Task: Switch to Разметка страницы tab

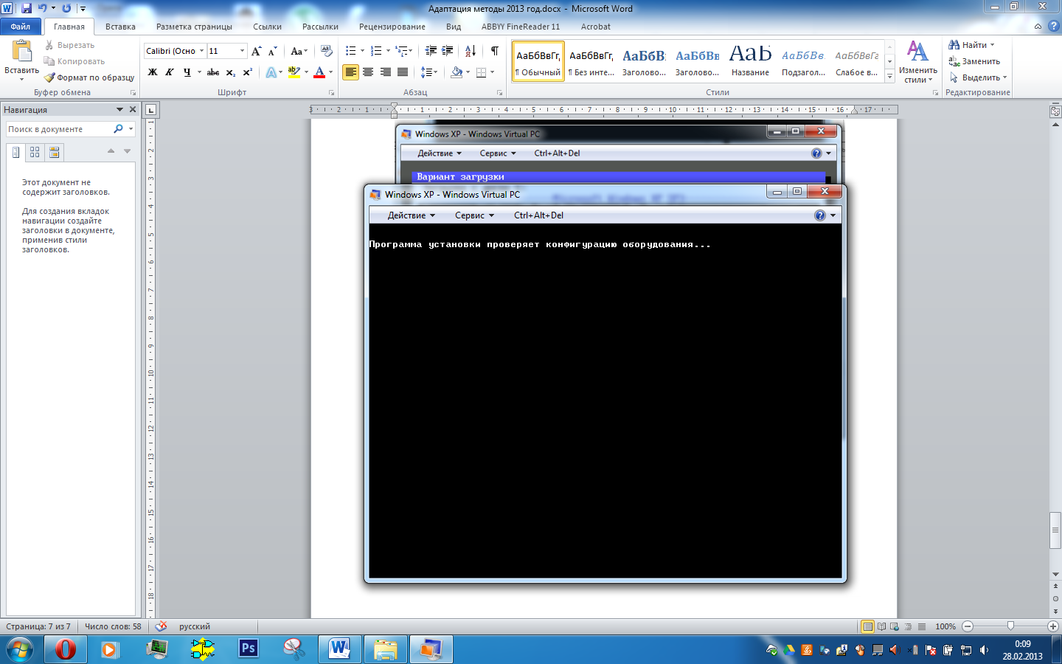Action: point(194,27)
